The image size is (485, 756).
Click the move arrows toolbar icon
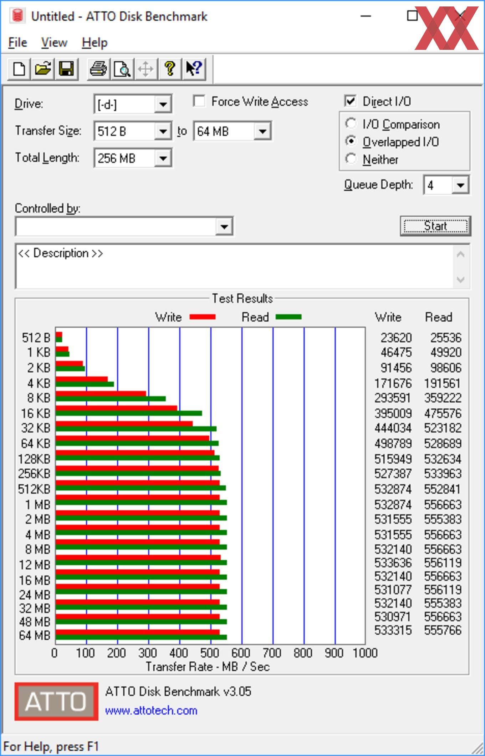146,69
